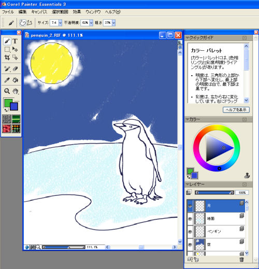
Task: Click the layer opacity slider
Action: tap(214, 192)
